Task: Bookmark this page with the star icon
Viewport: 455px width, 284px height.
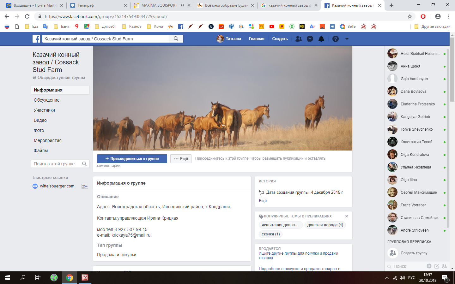Action: [410, 16]
